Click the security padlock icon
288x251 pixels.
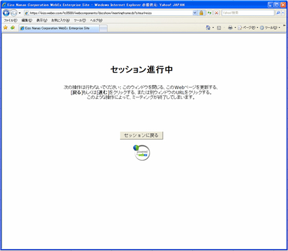pyautogui.click(x=201, y=13)
